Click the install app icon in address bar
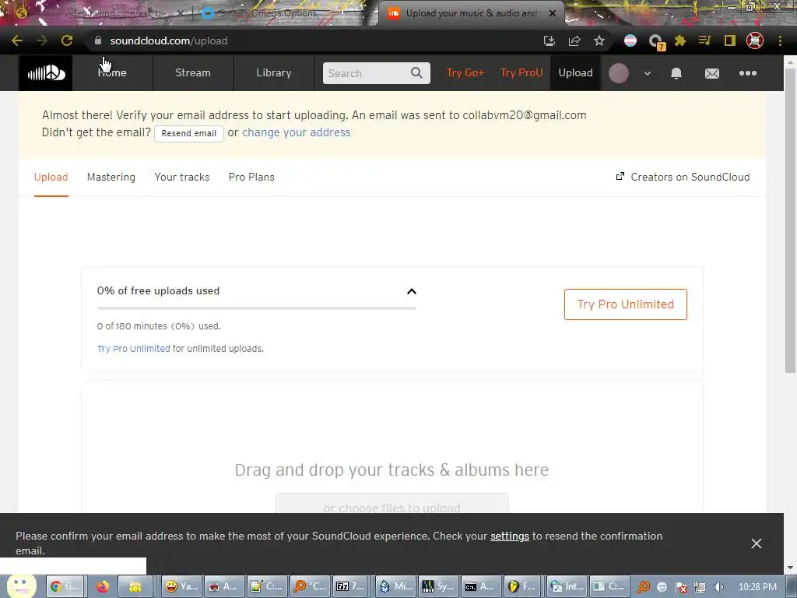This screenshot has height=598, width=797. (x=549, y=40)
